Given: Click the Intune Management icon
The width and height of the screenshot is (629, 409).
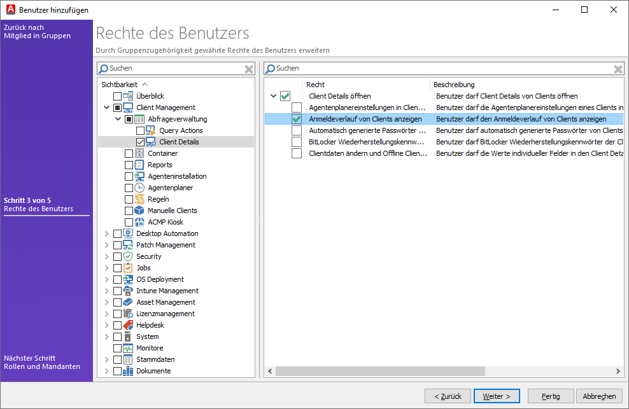Looking at the screenshot, I should (128, 291).
